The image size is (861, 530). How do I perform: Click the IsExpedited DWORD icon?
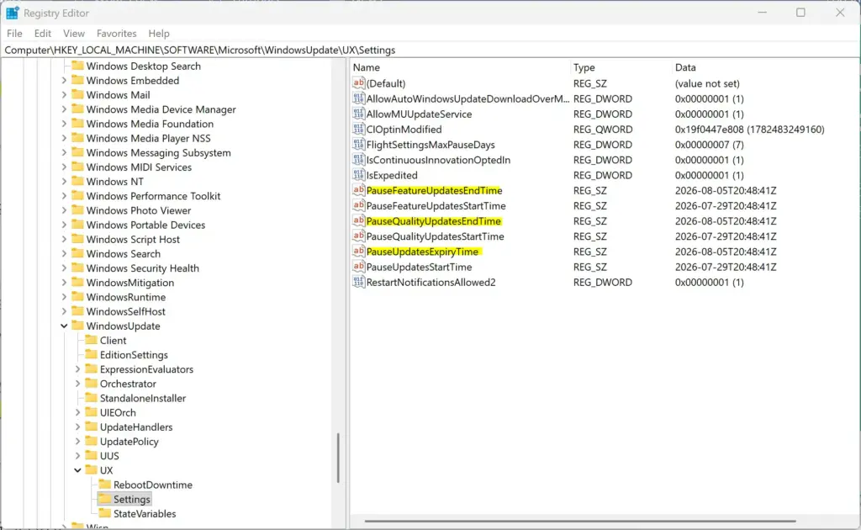coord(358,175)
